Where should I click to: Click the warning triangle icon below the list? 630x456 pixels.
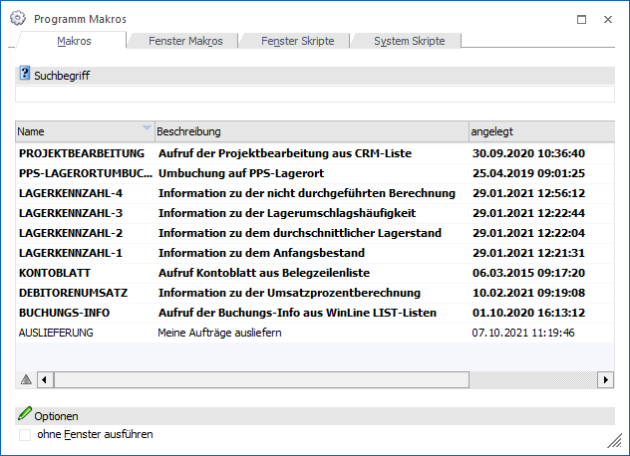tap(26, 380)
